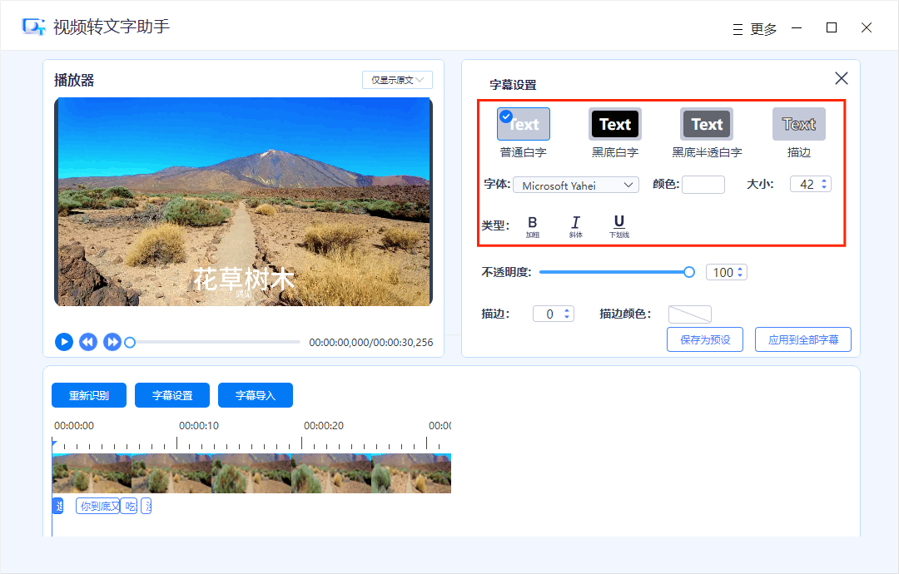Select the 吃 subtitle clip
The image size is (899, 574).
(x=130, y=506)
